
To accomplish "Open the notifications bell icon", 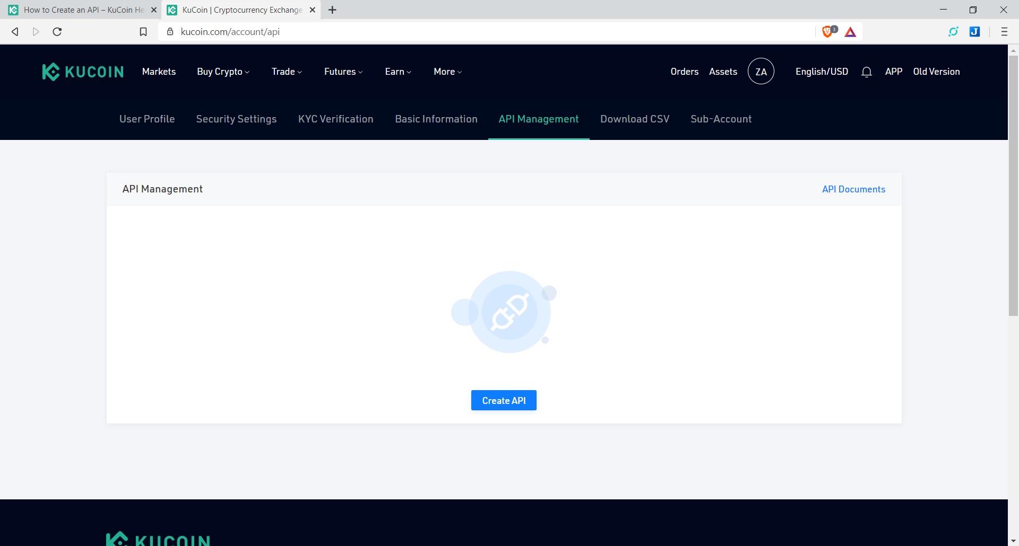I will pos(867,72).
